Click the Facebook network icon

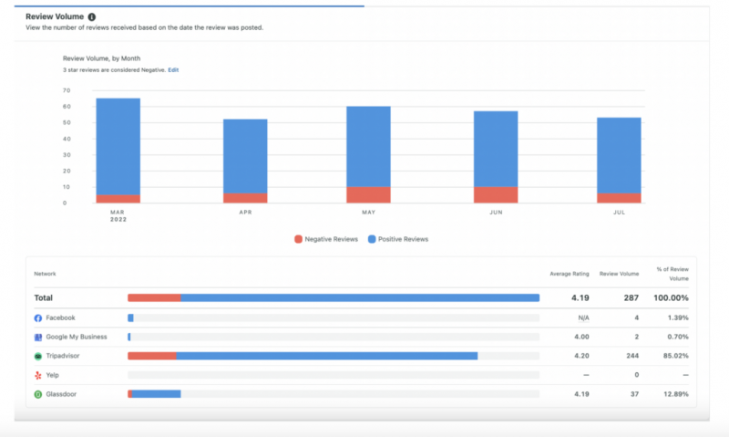tap(38, 318)
